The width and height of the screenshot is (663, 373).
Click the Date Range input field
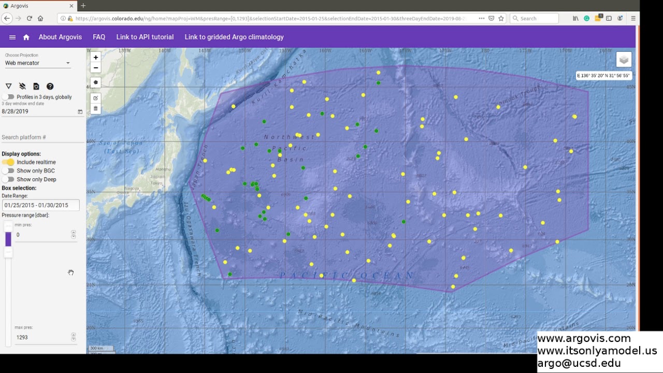40,205
